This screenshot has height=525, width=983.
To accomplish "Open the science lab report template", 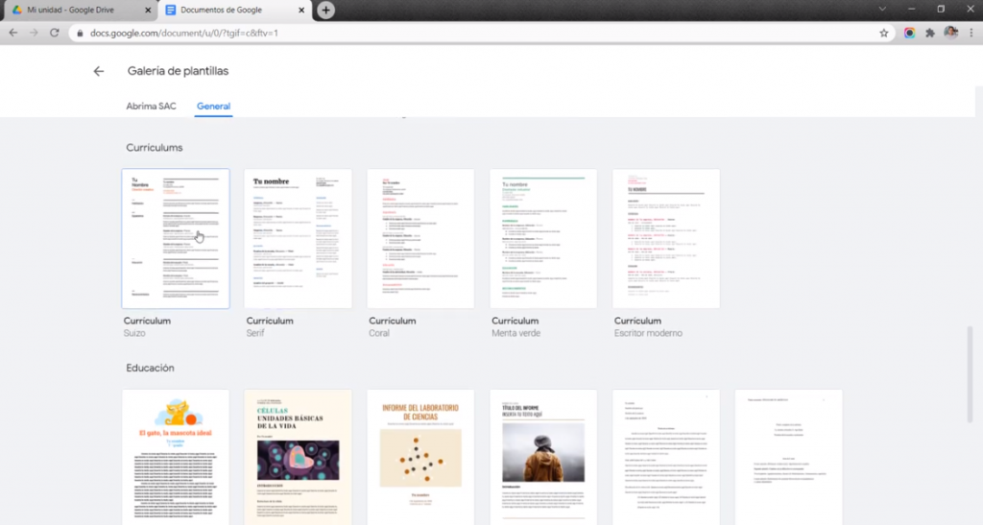I will click(x=420, y=457).
